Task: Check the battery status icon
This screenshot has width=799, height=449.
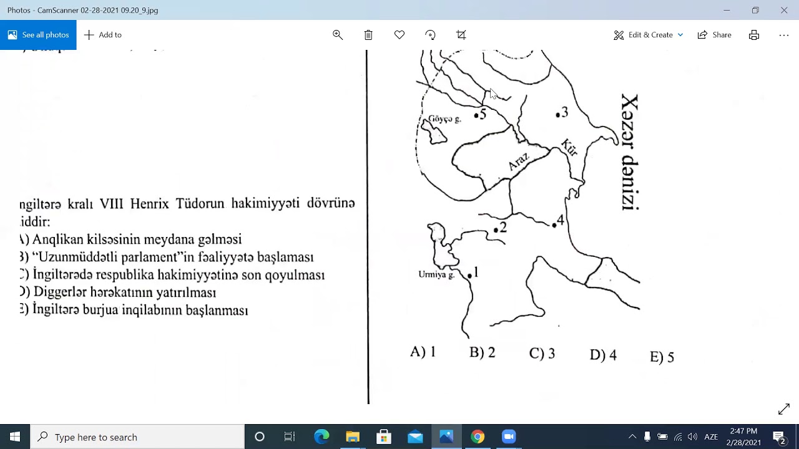Action: (662, 437)
